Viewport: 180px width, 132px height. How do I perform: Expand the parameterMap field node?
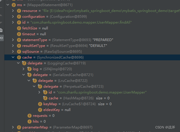click(x=13, y=127)
